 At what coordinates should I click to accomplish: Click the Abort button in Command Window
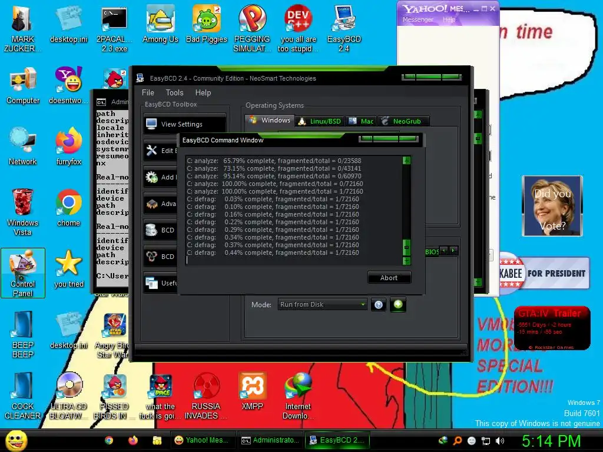coord(389,278)
